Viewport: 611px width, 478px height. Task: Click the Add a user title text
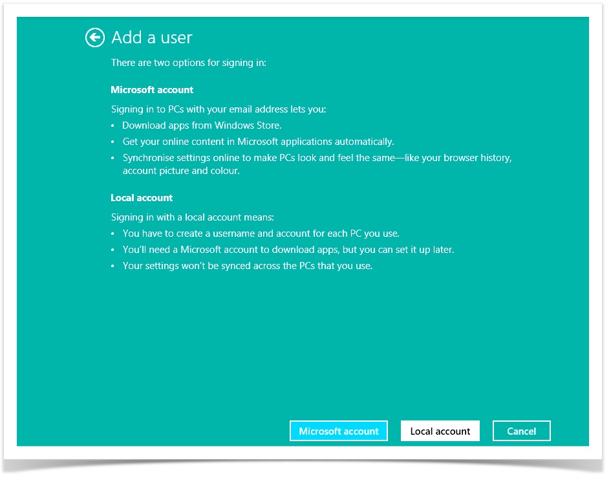point(152,38)
